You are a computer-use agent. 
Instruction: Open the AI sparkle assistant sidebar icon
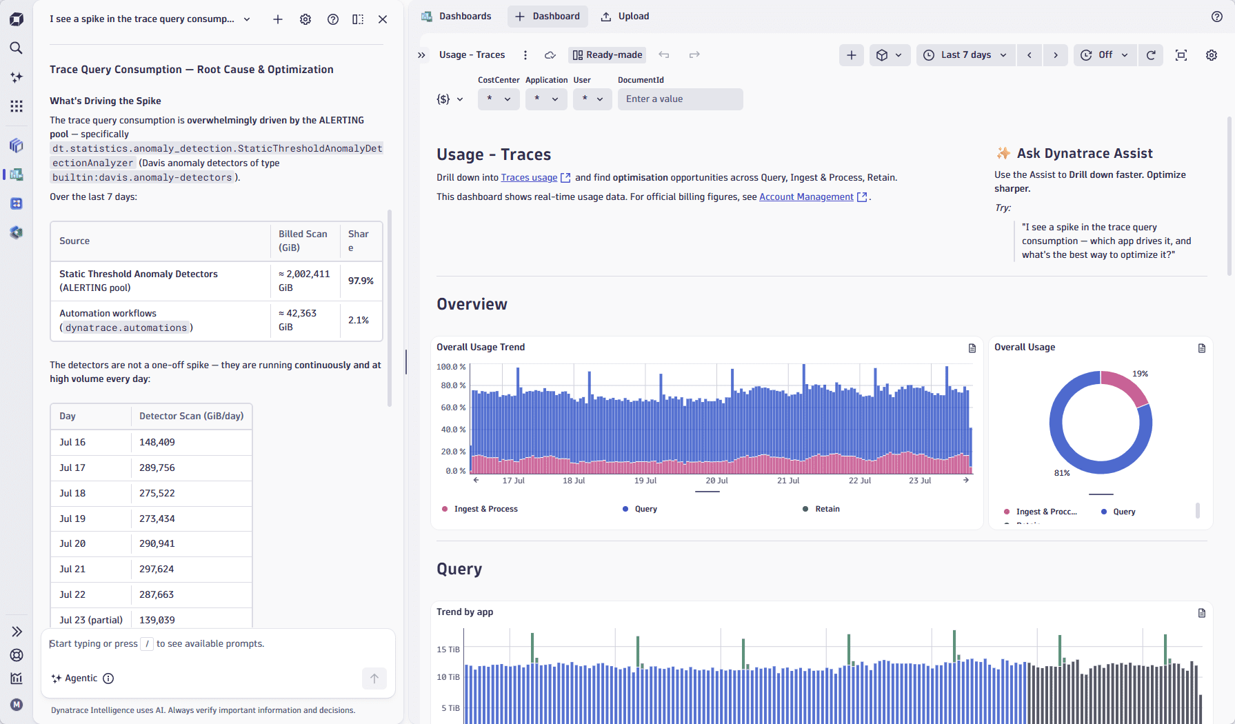coord(17,77)
